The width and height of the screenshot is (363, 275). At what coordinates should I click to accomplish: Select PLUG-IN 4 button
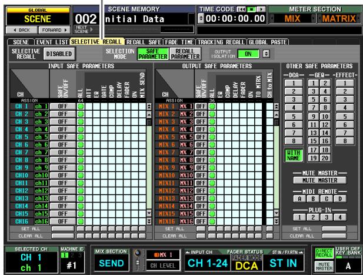coord(340,217)
